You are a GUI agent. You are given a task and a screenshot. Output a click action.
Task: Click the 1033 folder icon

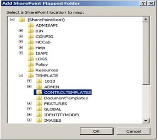tap(39, 81)
